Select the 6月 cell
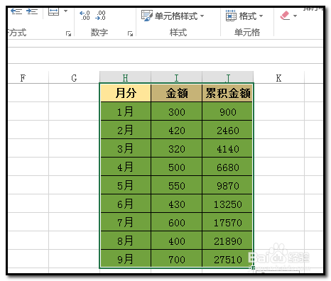331x281 pixels. click(x=126, y=204)
